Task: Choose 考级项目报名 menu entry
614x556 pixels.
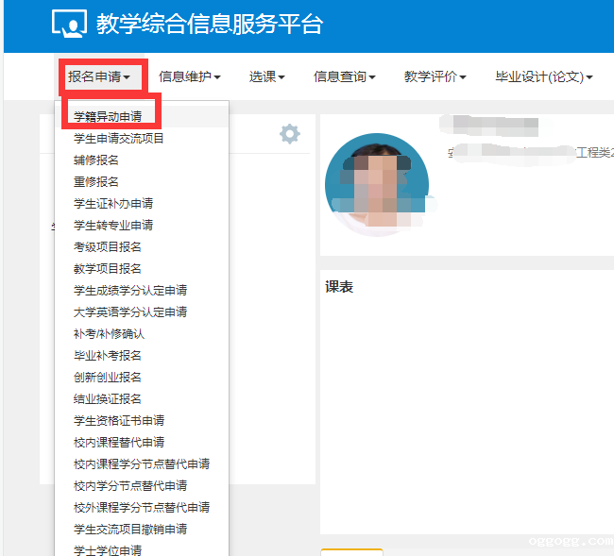Action: 108,247
